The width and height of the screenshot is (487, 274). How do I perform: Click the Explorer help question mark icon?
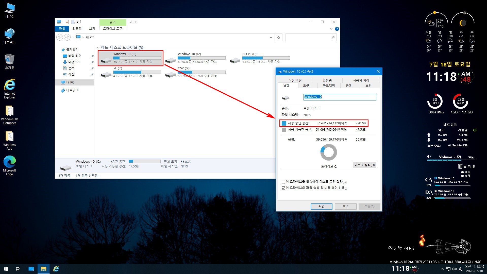337,29
